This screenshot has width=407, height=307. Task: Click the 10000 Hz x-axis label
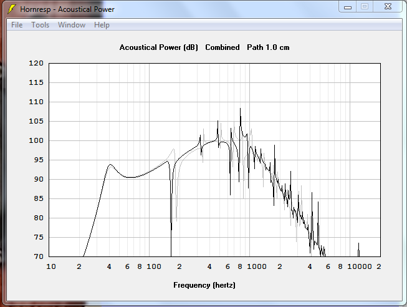click(360, 266)
